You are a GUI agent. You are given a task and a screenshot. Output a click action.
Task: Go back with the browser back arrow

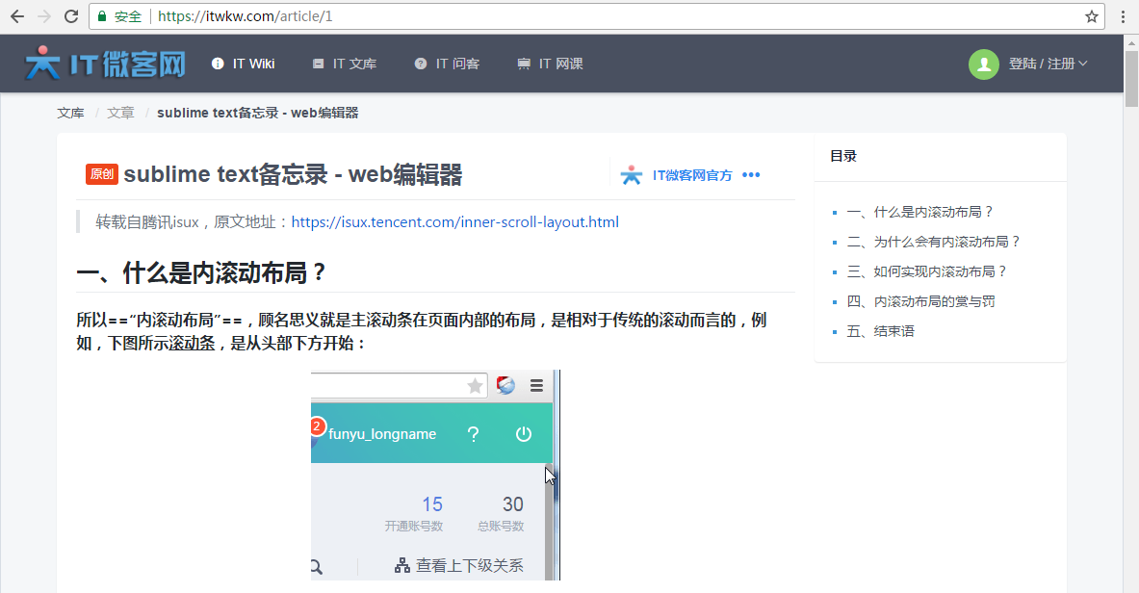click(x=16, y=16)
